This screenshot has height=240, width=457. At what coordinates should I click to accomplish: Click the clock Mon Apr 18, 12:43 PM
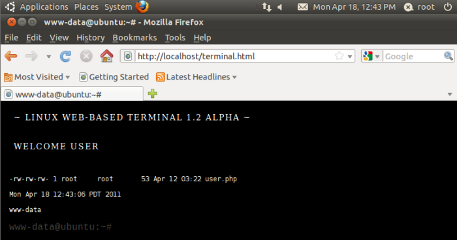tap(354, 7)
